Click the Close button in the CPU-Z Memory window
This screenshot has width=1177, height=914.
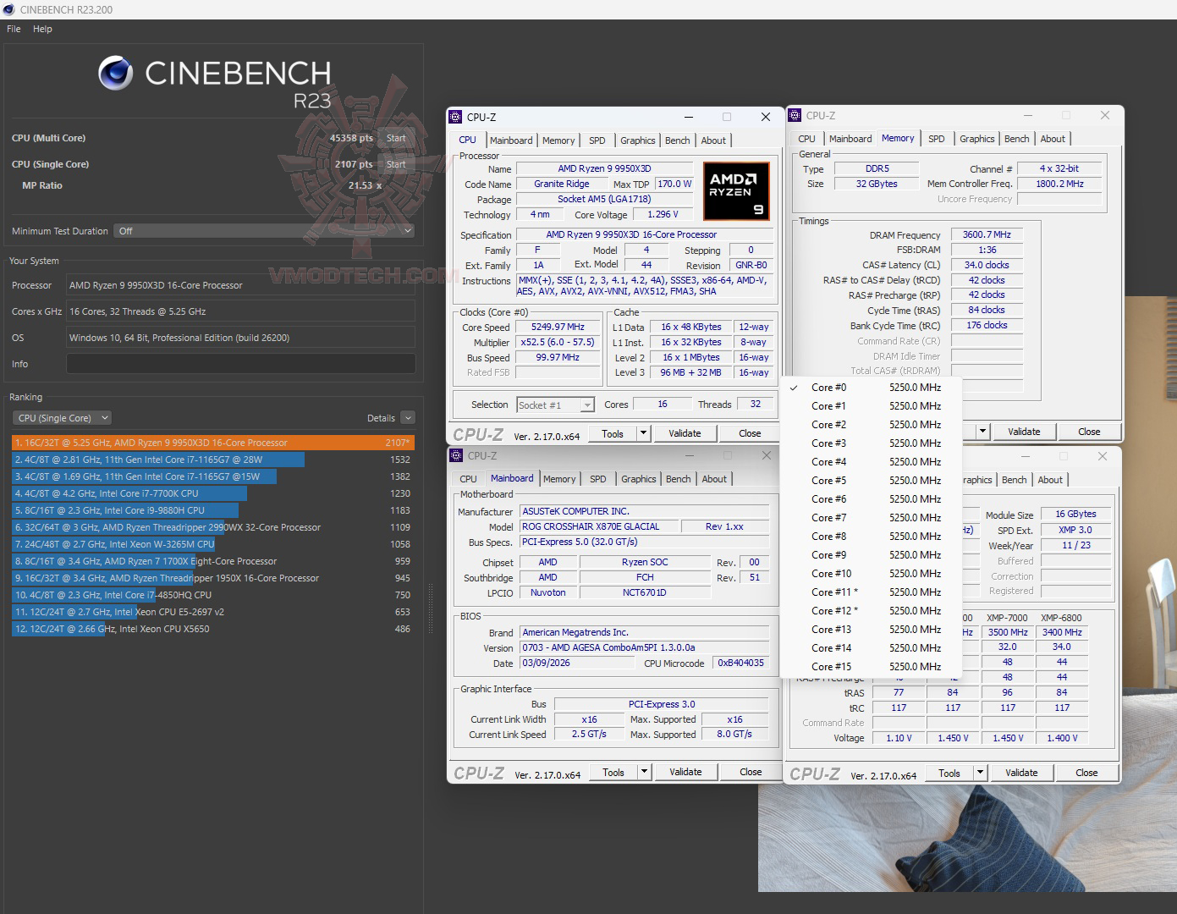[x=1089, y=432]
